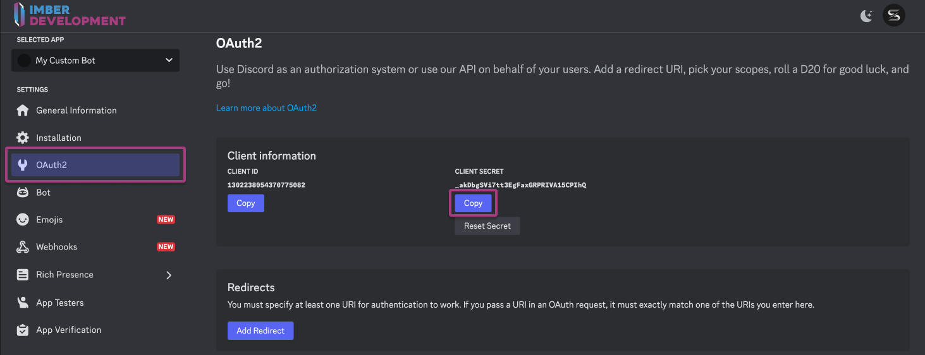Go to App Verification page
925x355 pixels.
pyautogui.click(x=68, y=330)
